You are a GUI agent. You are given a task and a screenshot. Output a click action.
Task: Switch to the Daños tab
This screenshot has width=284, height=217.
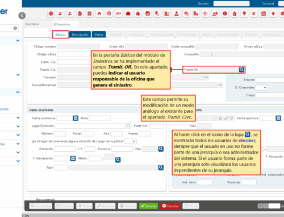pos(99,35)
